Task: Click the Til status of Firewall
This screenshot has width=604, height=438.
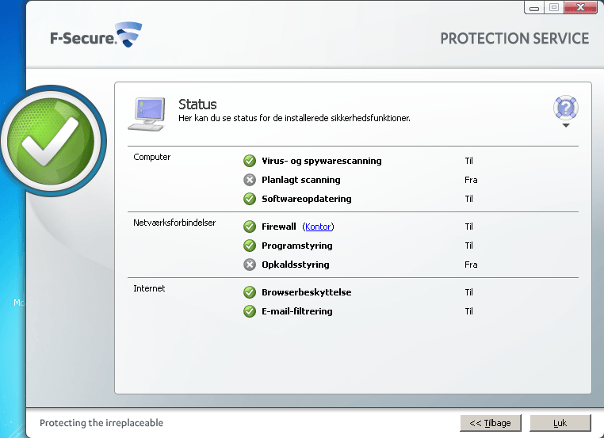Action: click(x=468, y=227)
